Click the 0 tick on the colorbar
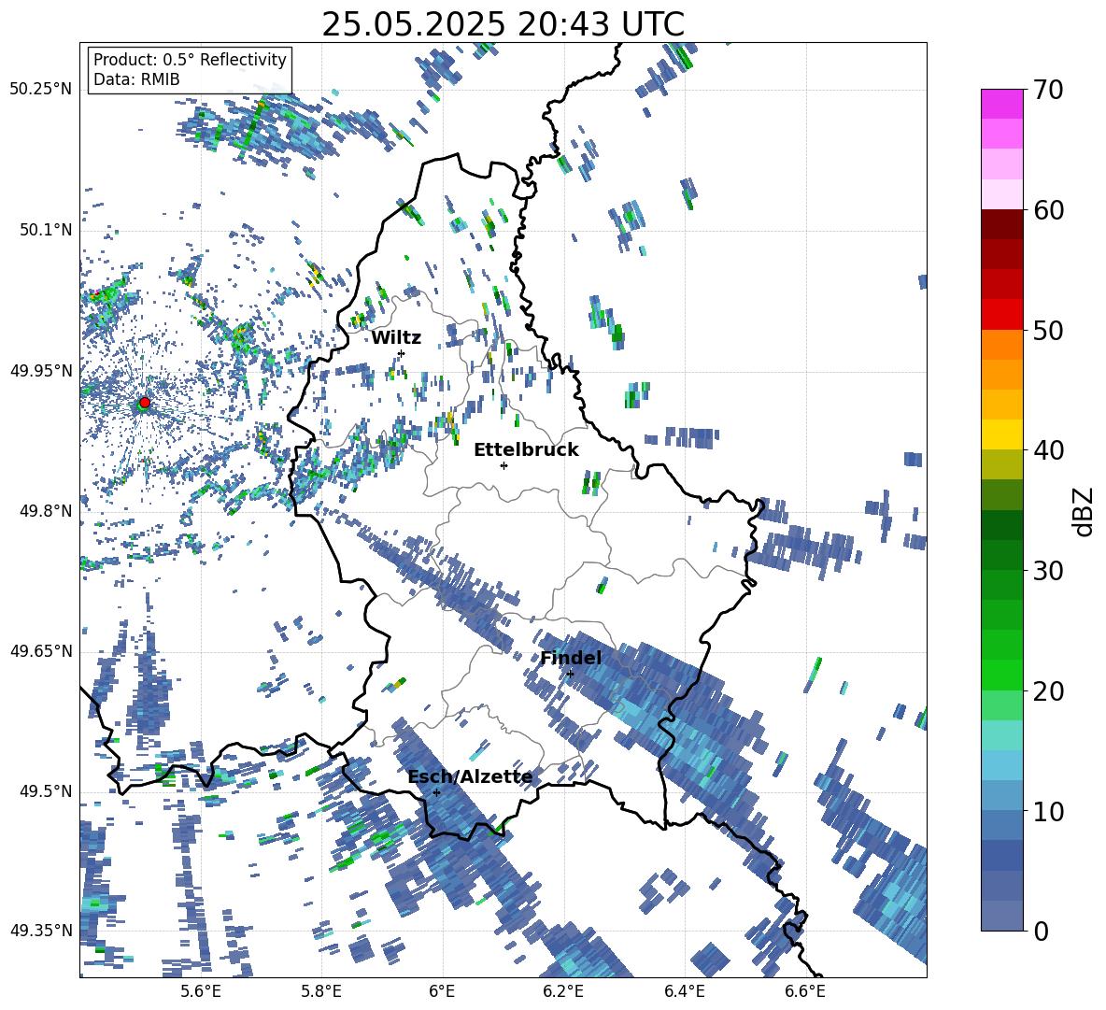 point(1042,931)
